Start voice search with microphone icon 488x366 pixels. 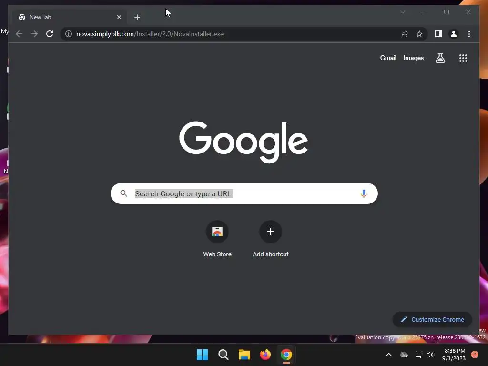click(363, 193)
